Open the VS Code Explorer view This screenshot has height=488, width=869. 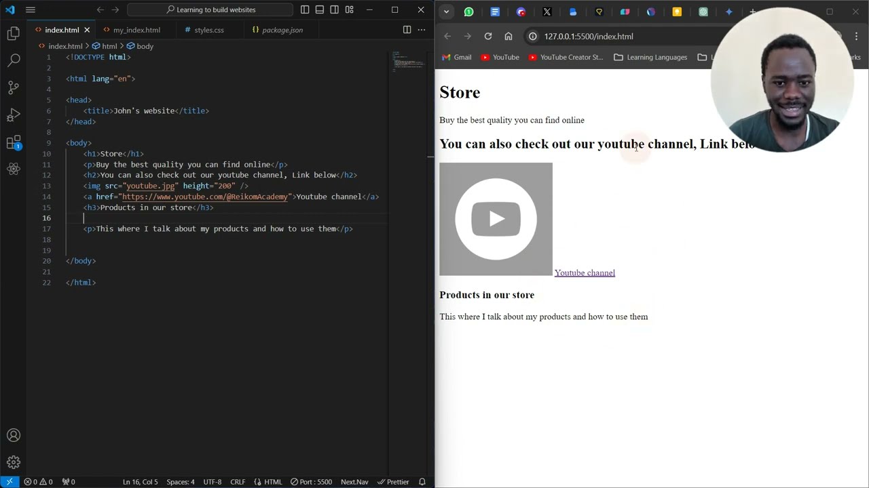(x=14, y=33)
